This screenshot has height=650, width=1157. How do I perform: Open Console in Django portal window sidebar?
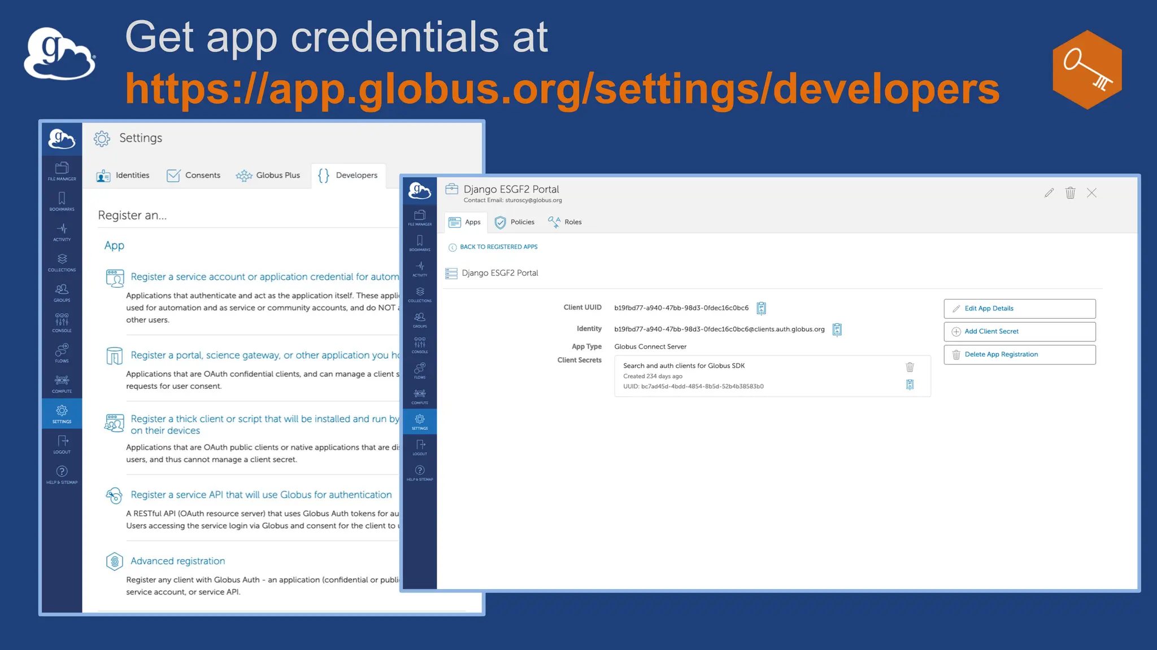coord(420,345)
